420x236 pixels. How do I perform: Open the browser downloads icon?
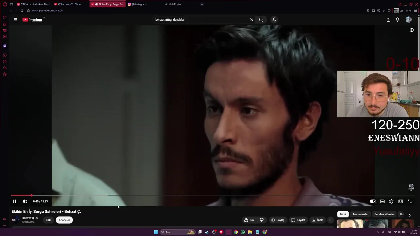click(402, 10)
